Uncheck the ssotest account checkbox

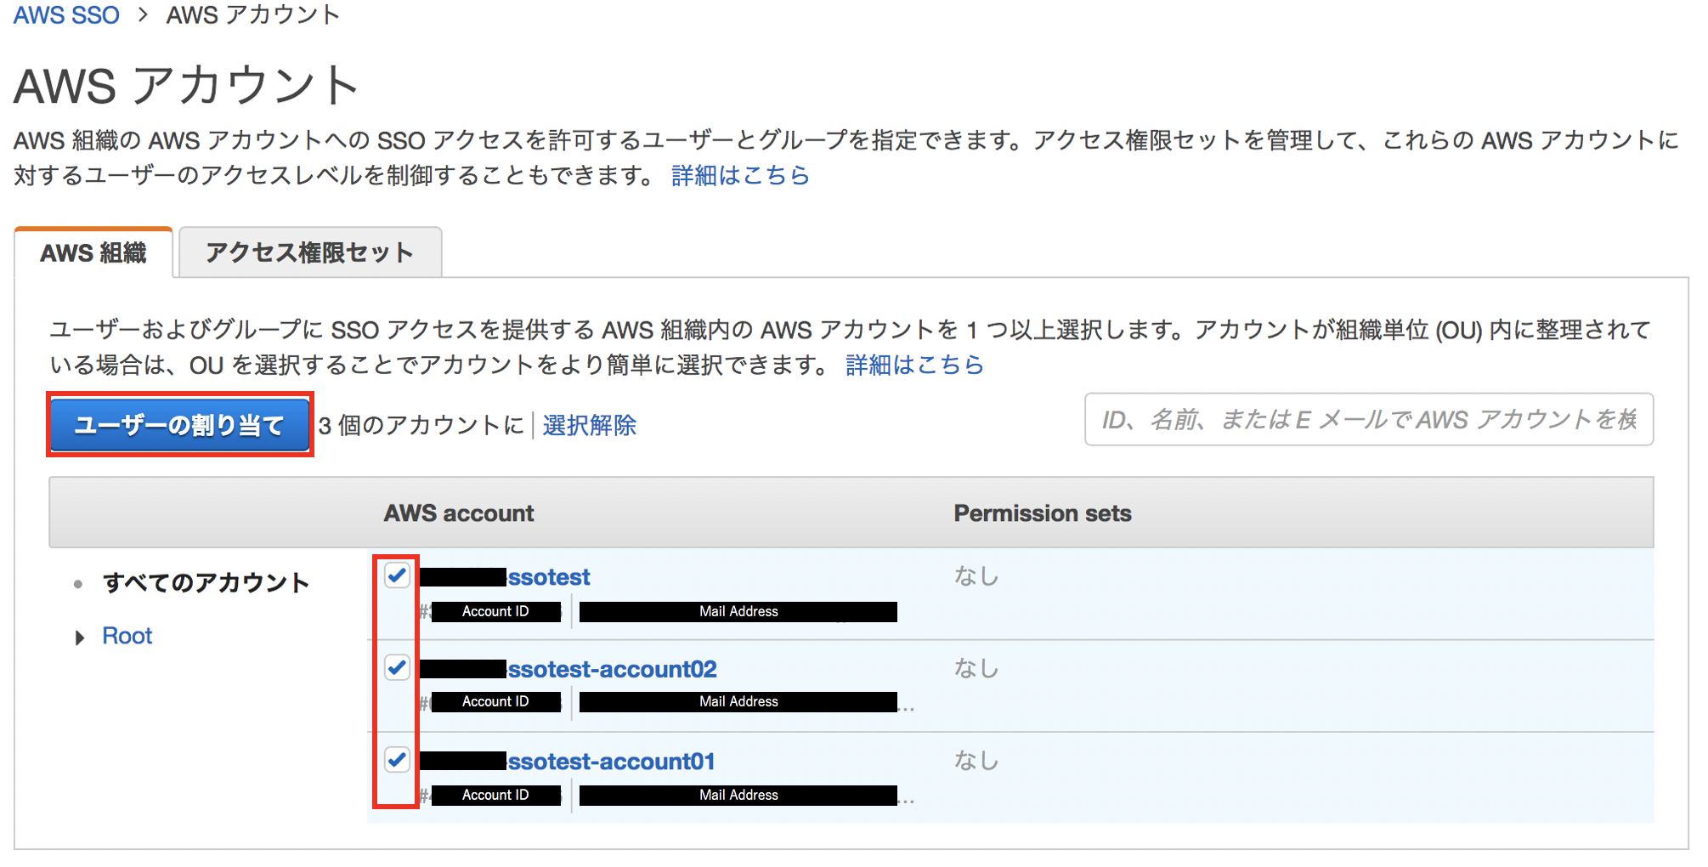pos(397,575)
